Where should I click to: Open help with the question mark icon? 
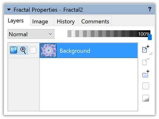click(150, 9)
